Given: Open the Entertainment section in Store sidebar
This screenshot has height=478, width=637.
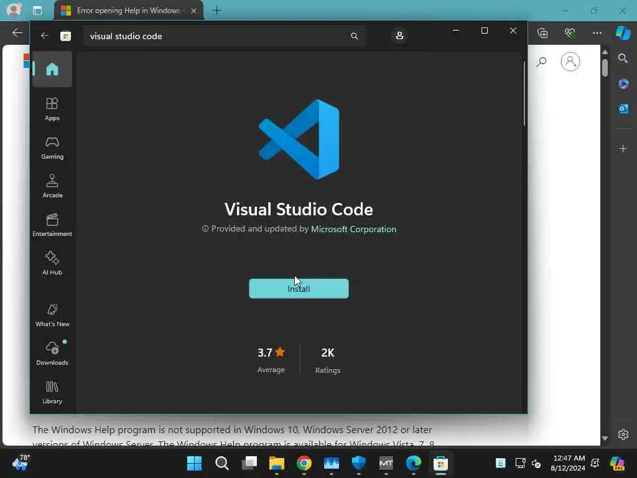Looking at the screenshot, I should [x=52, y=225].
